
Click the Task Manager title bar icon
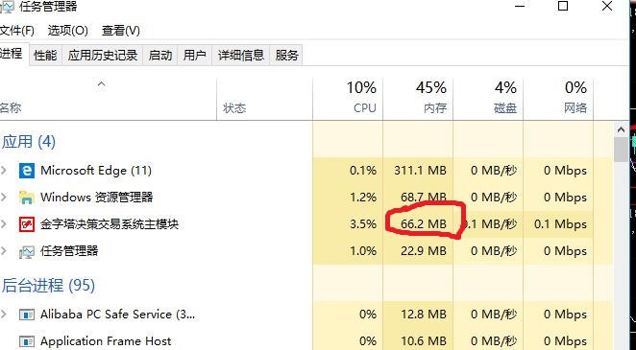tap(7, 7)
